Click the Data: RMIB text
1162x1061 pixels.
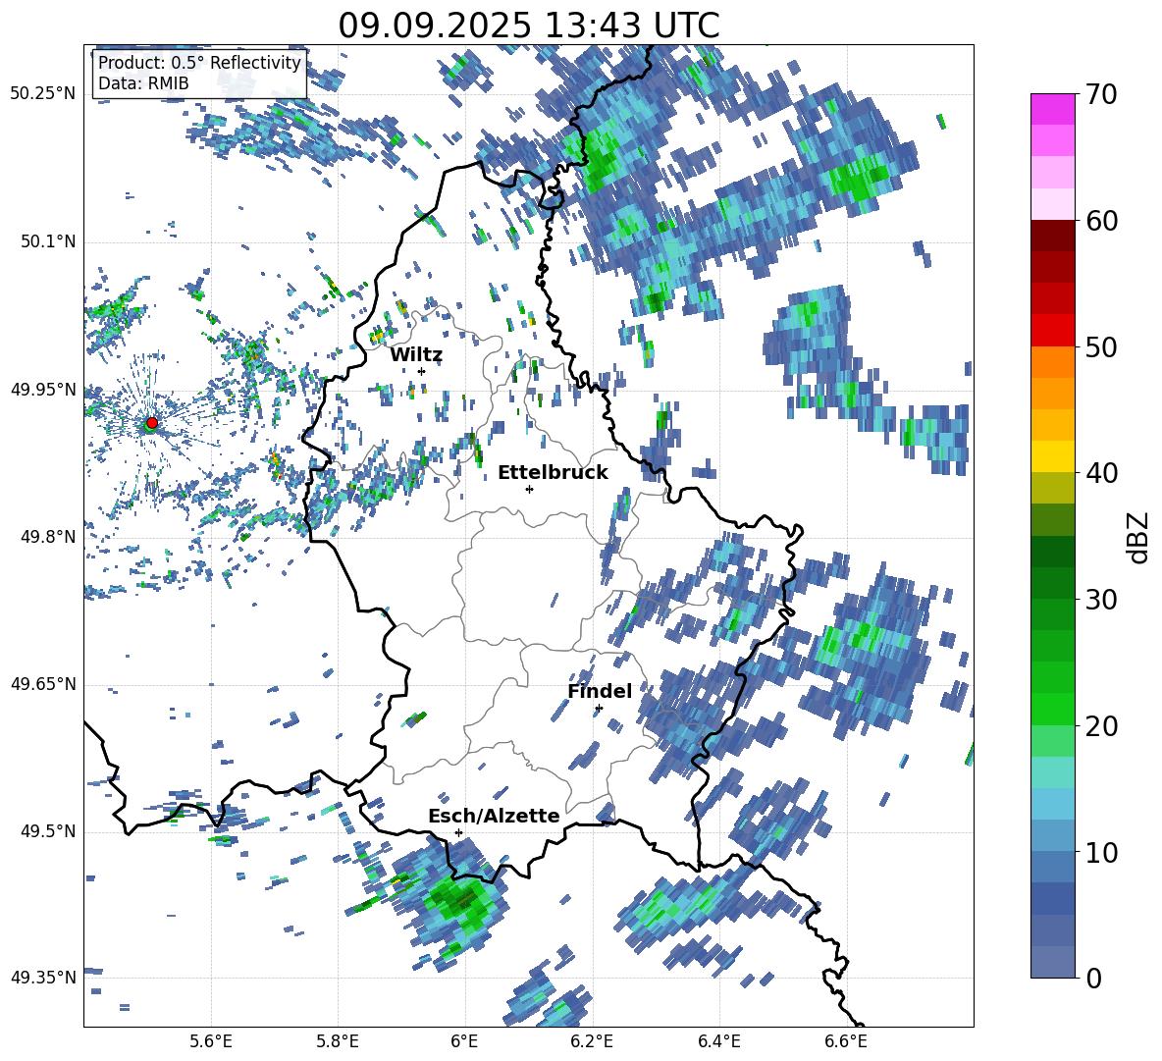143,83
